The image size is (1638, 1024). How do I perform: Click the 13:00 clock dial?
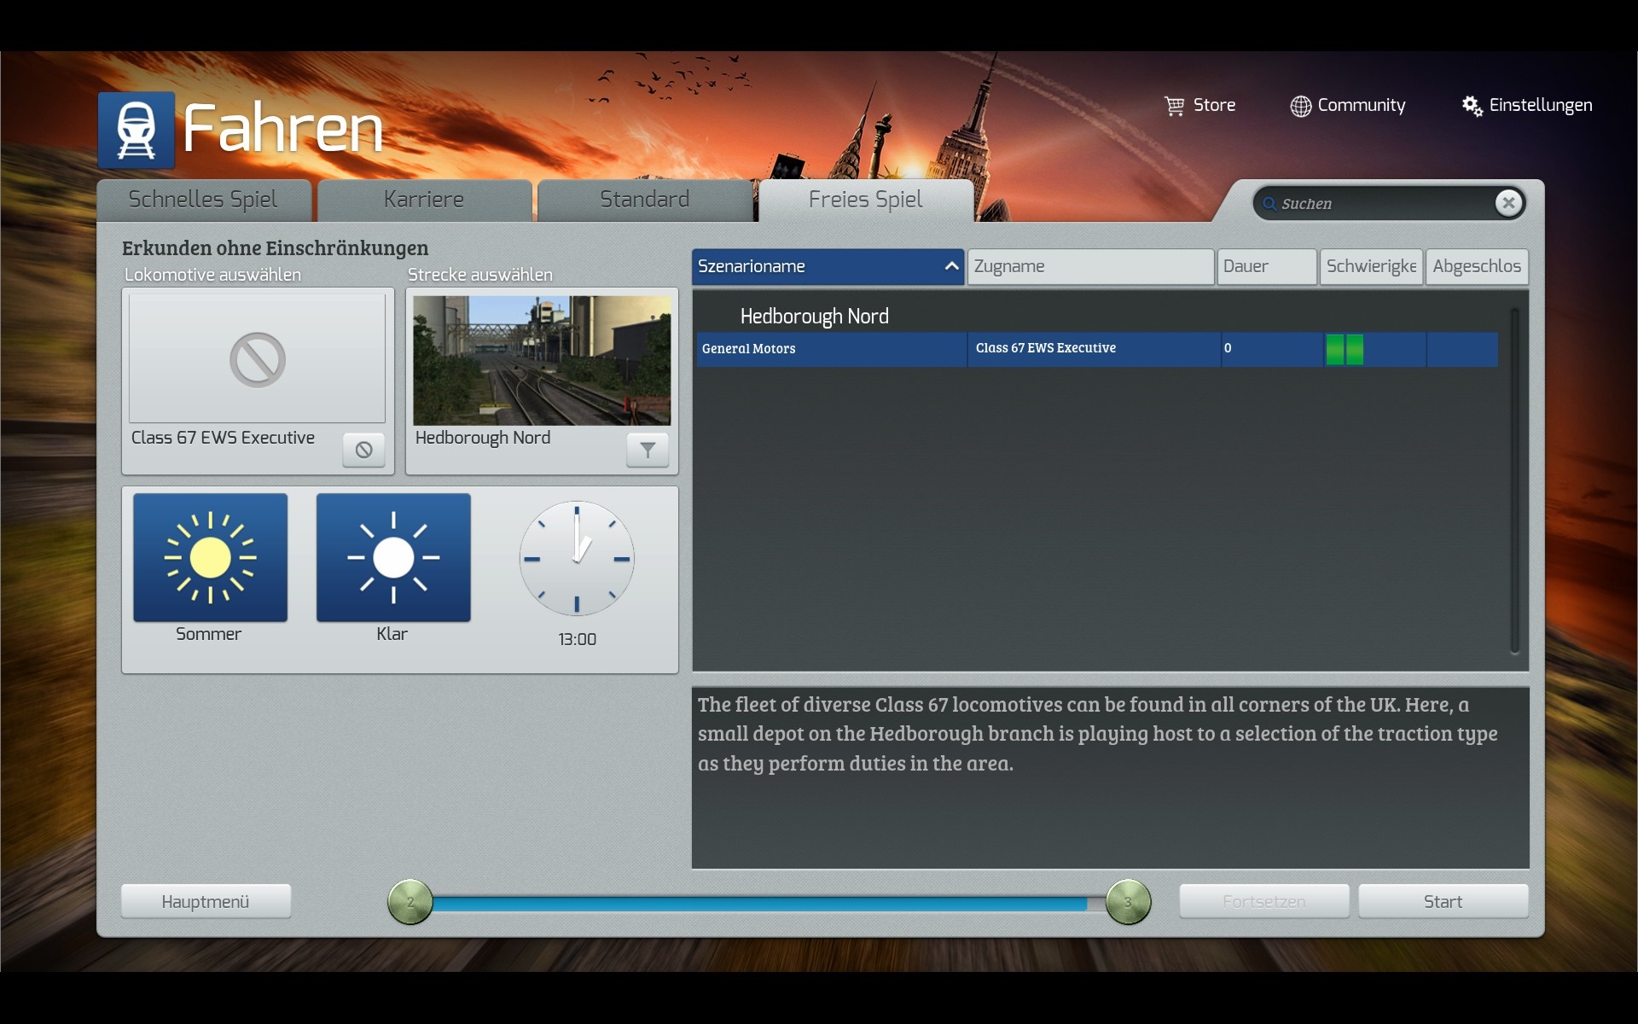point(577,559)
